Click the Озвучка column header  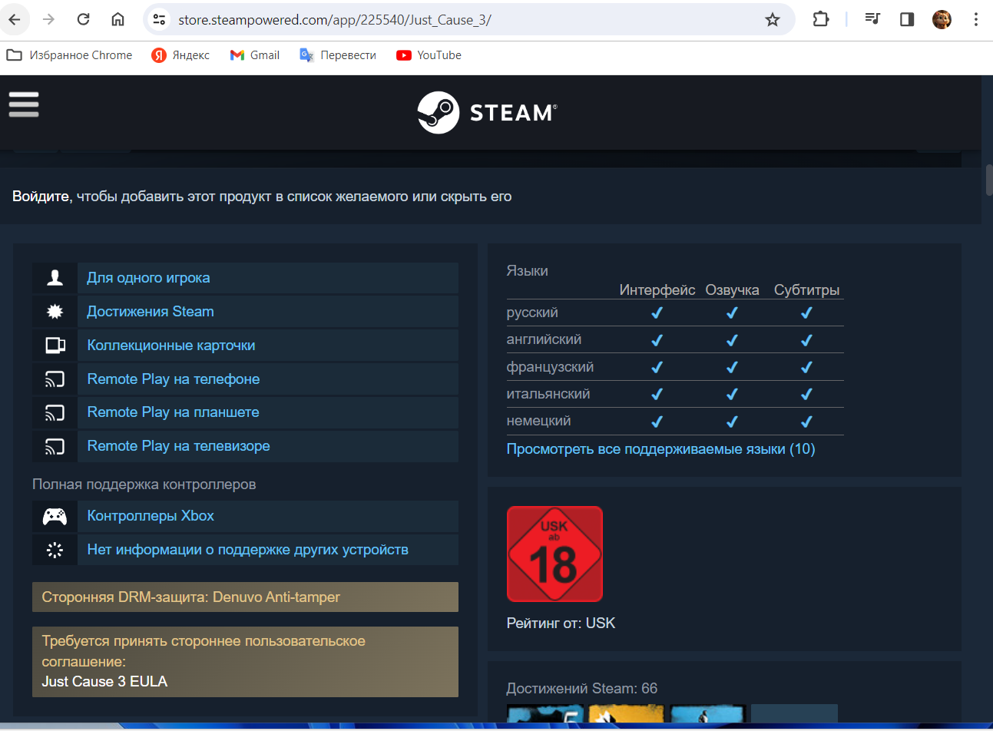click(732, 290)
